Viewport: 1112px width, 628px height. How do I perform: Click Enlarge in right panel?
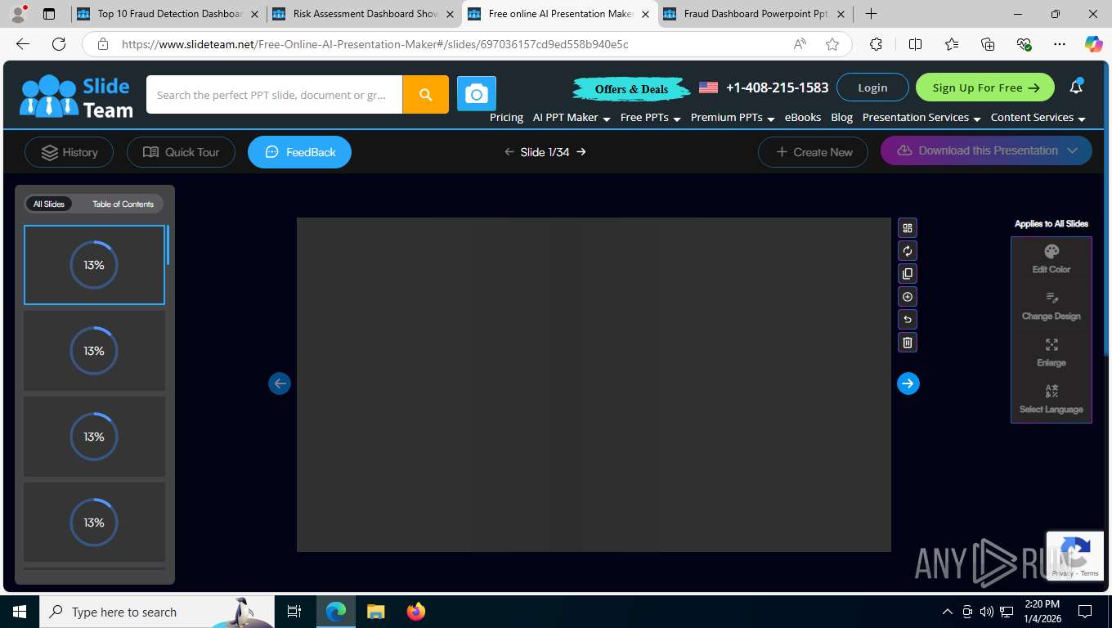tap(1051, 352)
